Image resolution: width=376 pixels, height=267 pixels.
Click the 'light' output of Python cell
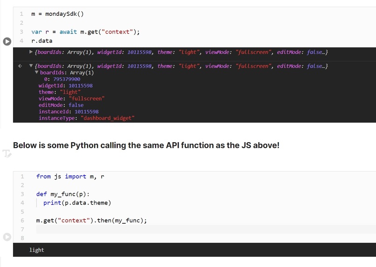pos(37,250)
